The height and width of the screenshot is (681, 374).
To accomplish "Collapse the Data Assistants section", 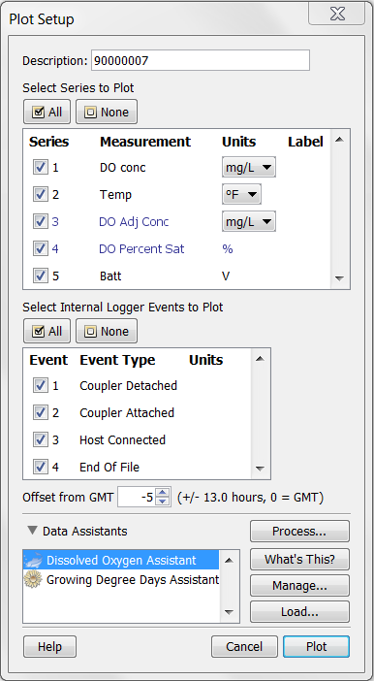I will pyautogui.click(x=32, y=531).
